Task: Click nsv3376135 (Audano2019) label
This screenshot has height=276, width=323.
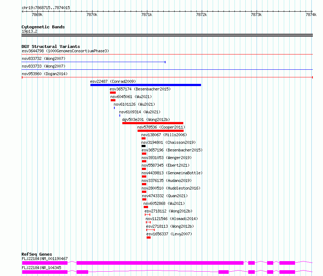Action: coord(167,180)
